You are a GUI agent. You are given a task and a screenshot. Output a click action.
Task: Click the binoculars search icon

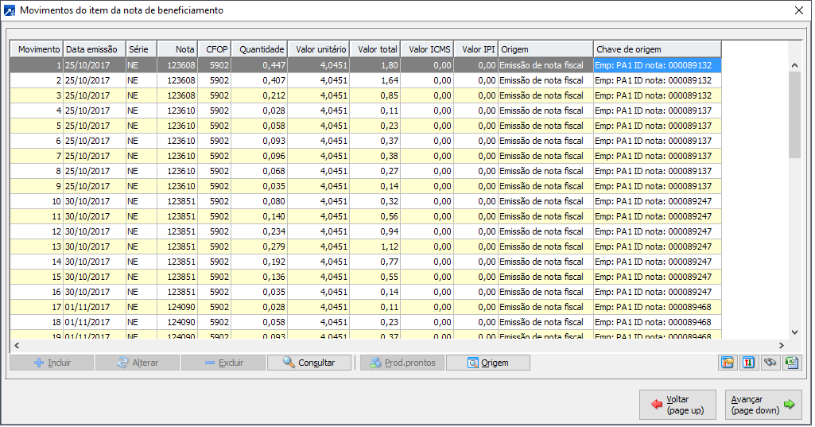pyautogui.click(x=770, y=363)
